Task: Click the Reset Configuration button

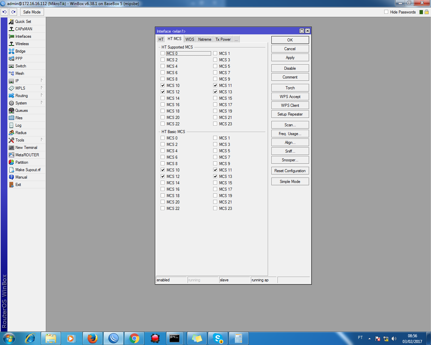Action: (290, 171)
